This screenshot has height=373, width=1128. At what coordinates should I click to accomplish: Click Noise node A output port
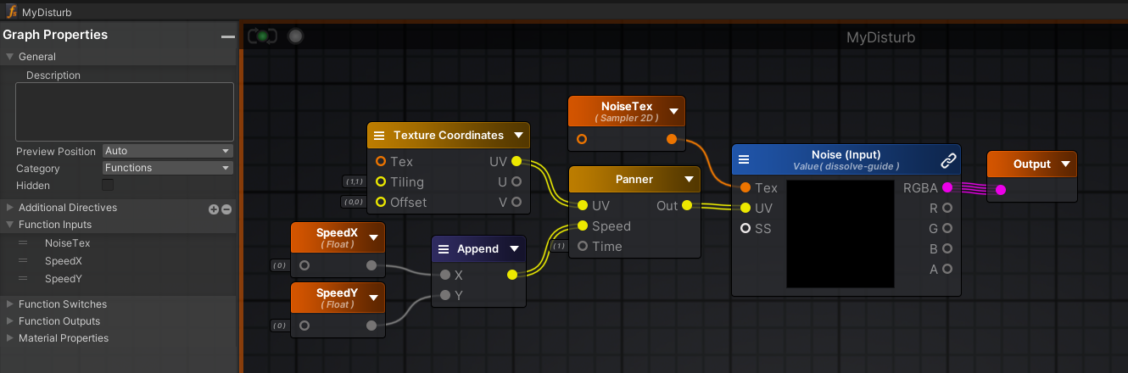coord(947,269)
